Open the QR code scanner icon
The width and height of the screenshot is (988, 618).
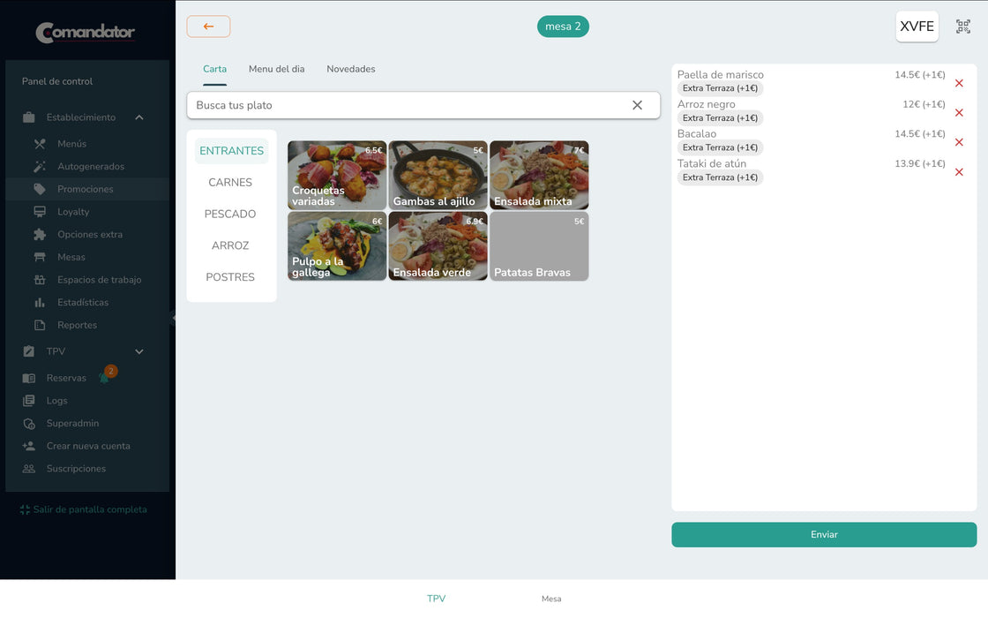(x=962, y=26)
